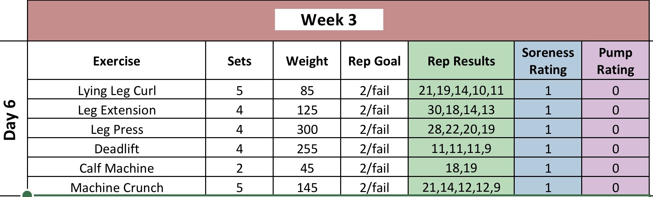Screen dimensions: 653x197
Task: Select the Calf Machine sets cell
Action: coord(239,168)
